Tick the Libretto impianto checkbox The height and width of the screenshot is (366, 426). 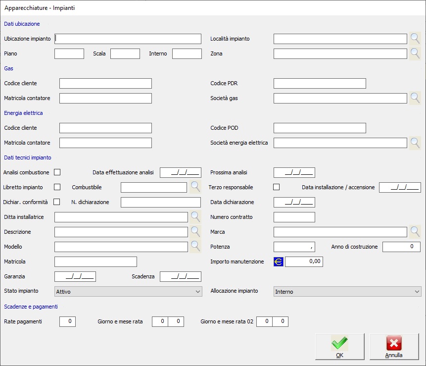[57, 187]
